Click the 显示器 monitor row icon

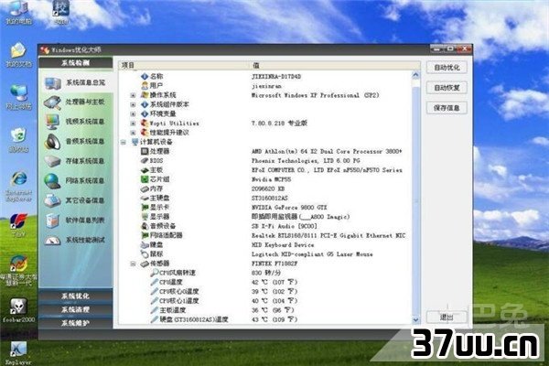(145, 217)
